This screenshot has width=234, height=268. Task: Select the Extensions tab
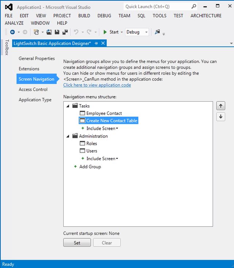click(29, 69)
